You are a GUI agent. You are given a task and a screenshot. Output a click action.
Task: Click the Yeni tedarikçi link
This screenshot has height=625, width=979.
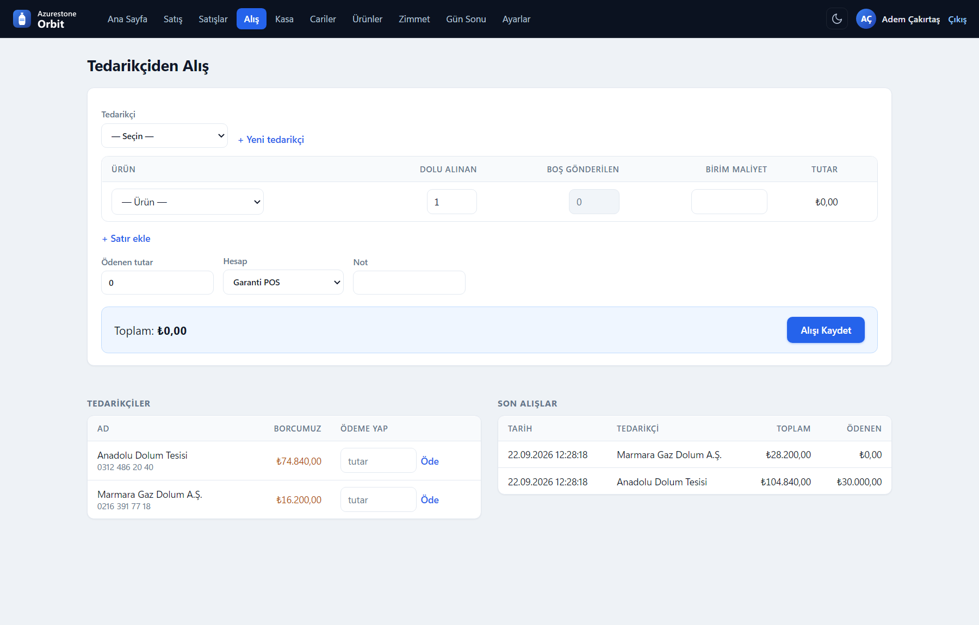point(271,140)
